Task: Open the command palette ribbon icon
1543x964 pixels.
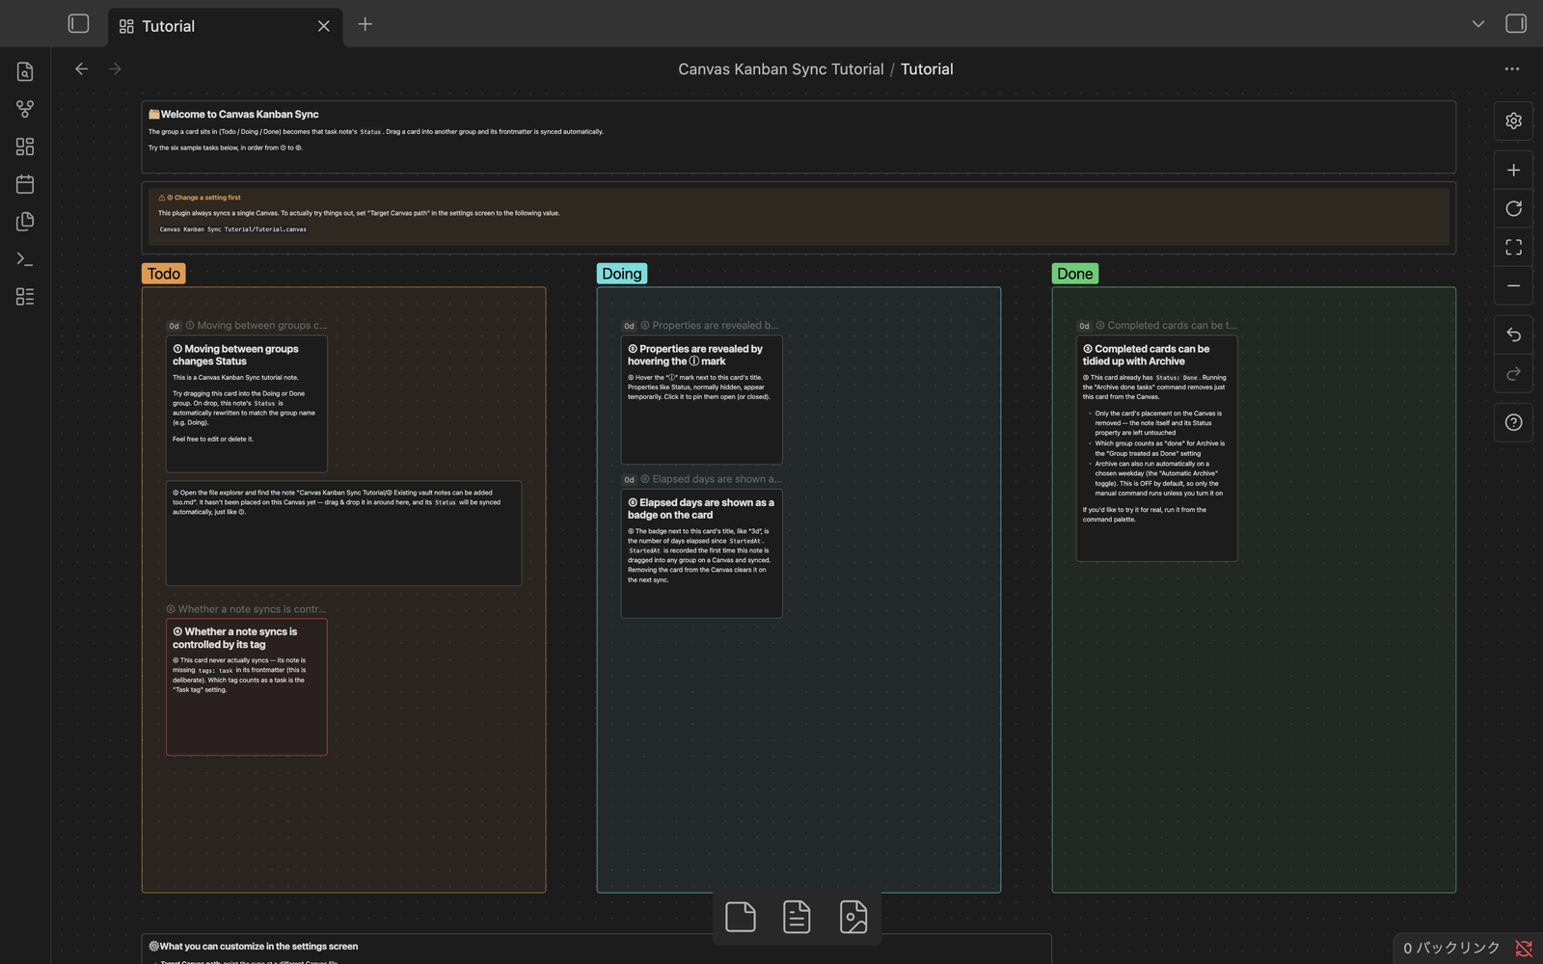Action: click(25, 259)
